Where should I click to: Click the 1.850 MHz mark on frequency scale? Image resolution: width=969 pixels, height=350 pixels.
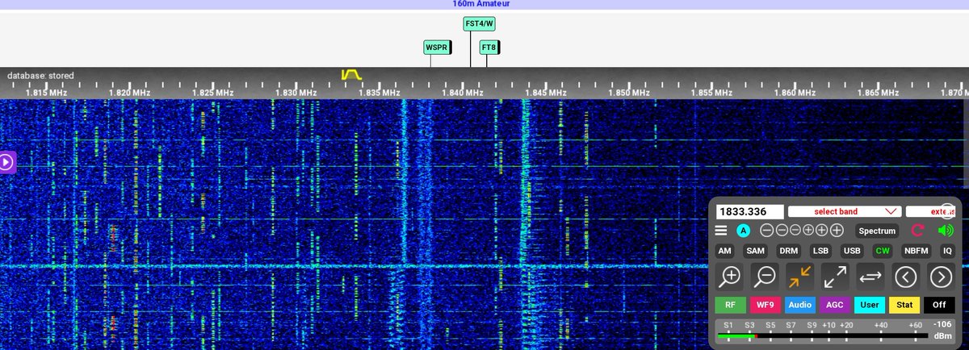pos(628,93)
